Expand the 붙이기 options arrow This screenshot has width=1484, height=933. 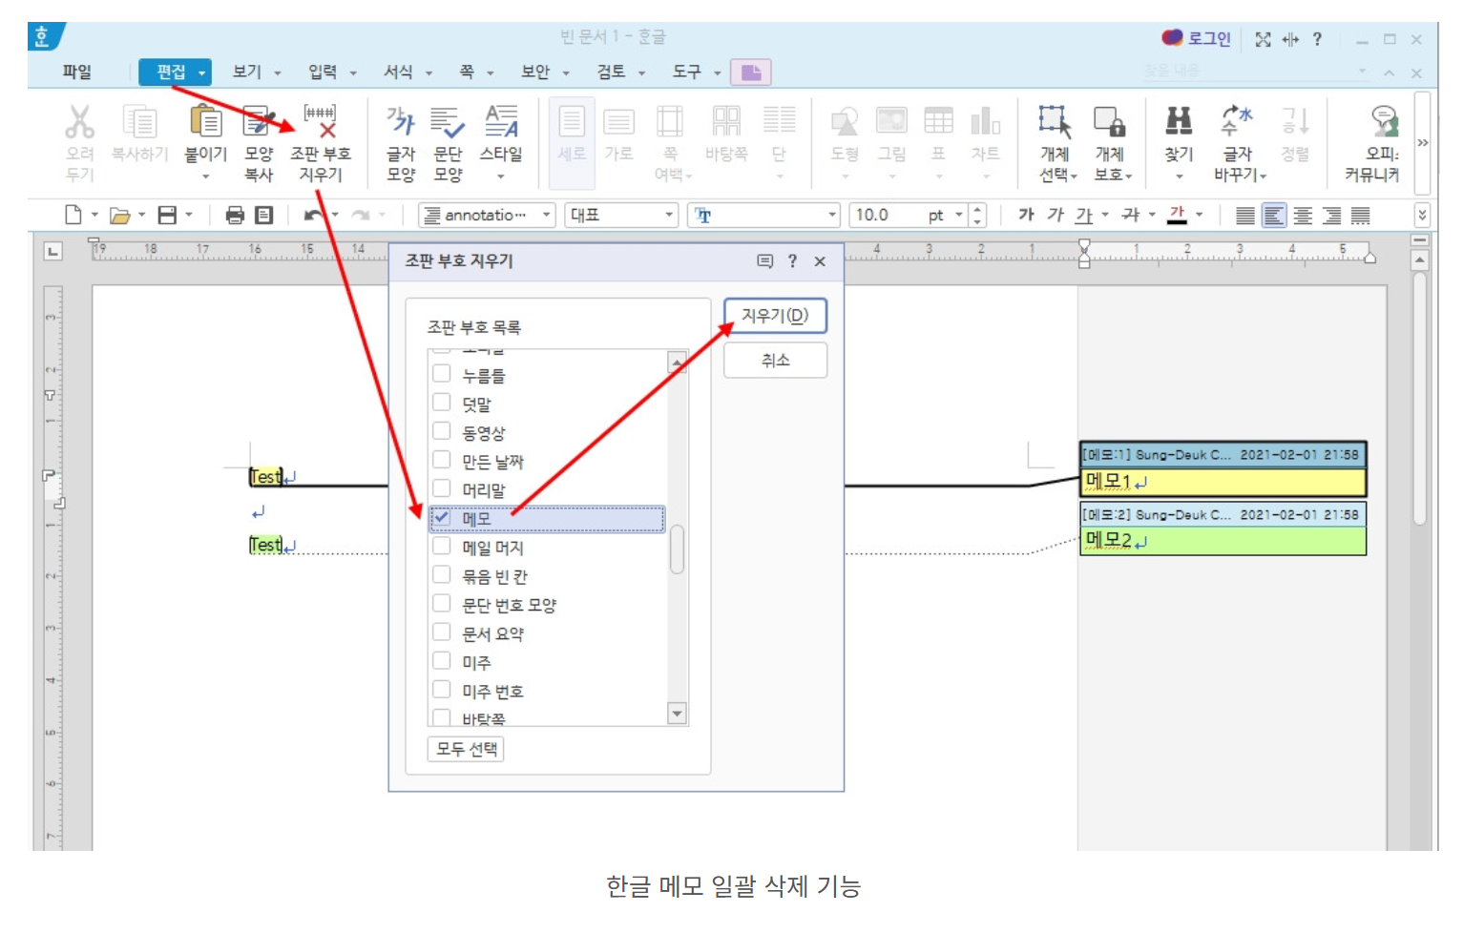[x=205, y=176]
